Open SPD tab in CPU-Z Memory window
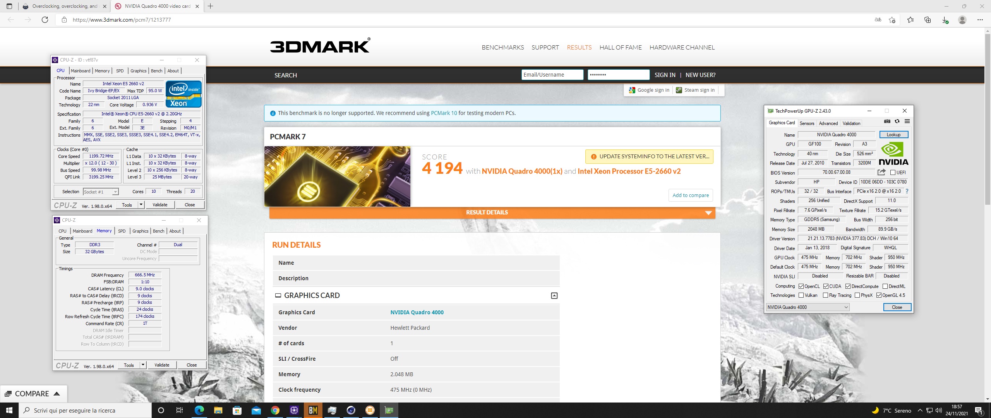The height and width of the screenshot is (418, 991). (122, 231)
